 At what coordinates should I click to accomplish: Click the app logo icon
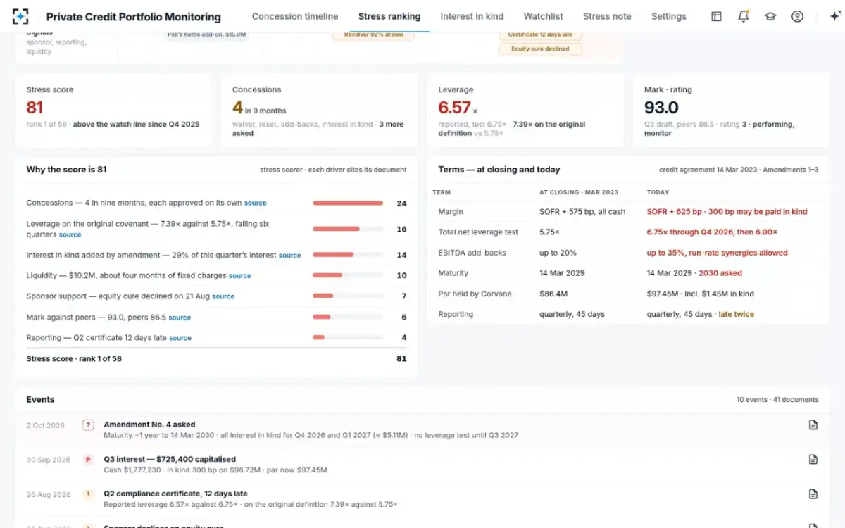point(21,16)
